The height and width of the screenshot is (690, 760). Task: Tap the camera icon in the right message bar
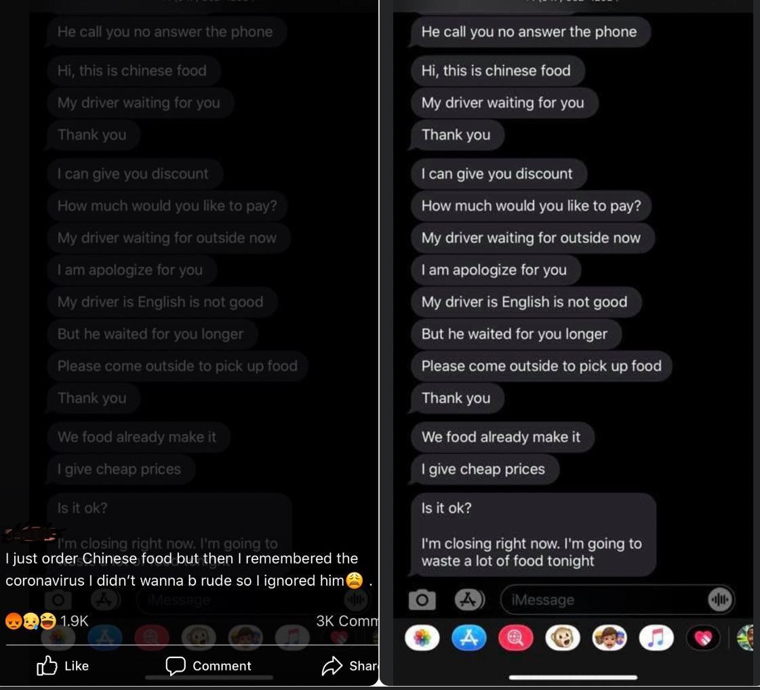tap(422, 600)
